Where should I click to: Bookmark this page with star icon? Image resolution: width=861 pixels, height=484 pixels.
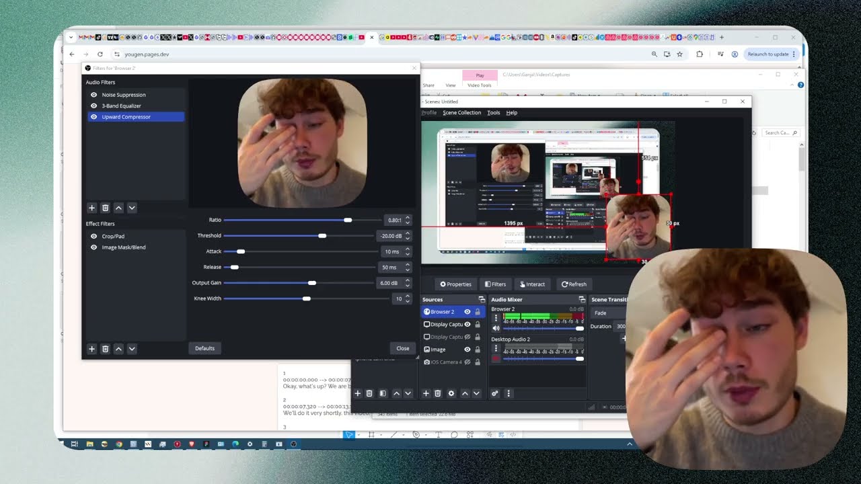click(680, 54)
